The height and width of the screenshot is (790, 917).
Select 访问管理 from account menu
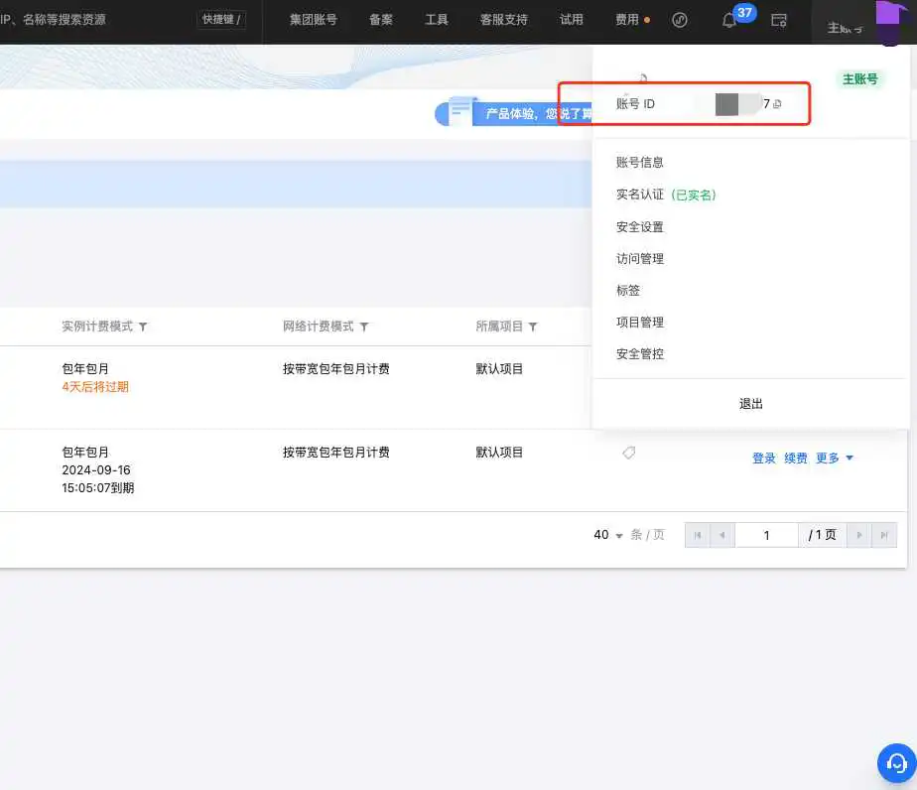[x=640, y=259]
